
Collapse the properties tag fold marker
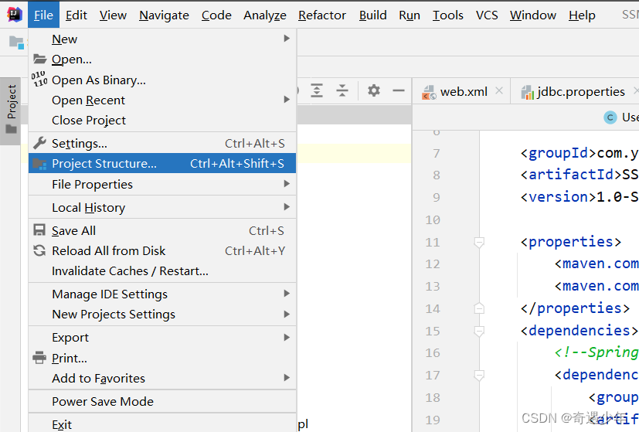[479, 242]
